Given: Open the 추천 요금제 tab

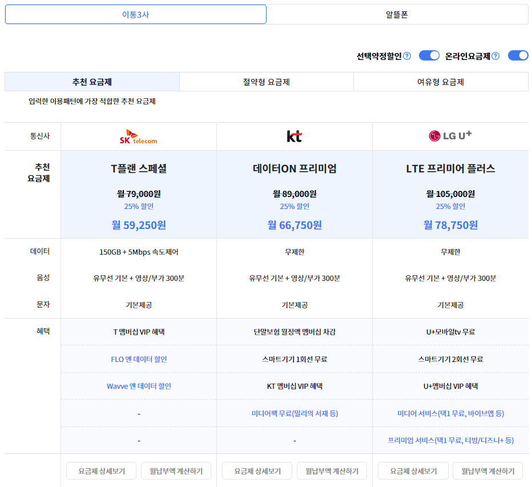Looking at the screenshot, I should [x=92, y=82].
